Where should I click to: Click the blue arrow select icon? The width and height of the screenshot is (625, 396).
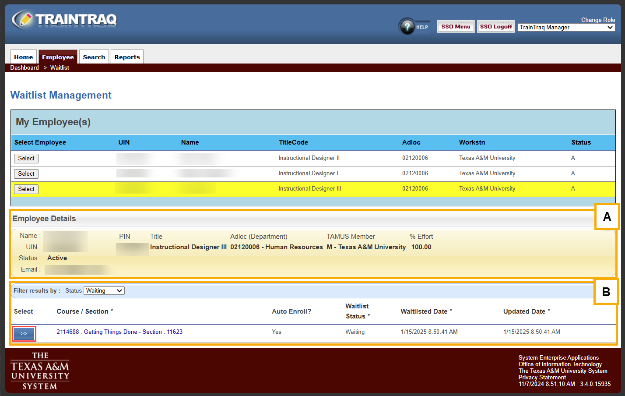click(x=24, y=334)
